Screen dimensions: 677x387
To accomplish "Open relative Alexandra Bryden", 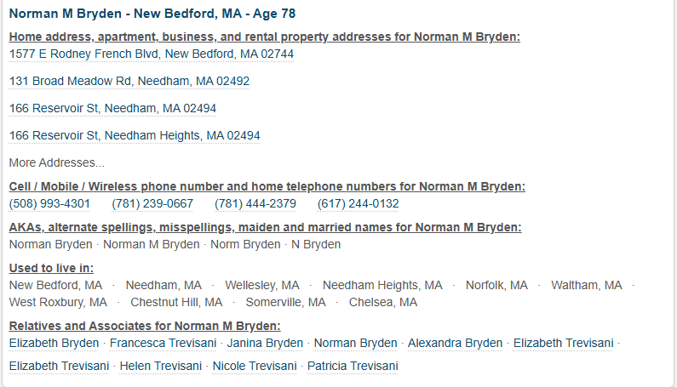I will (455, 343).
